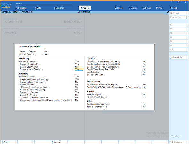189x144 pixels.
Task: Expand arrow beside F3: Company
Action: (x=187, y=17)
